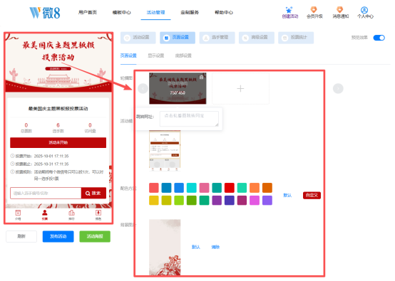Pick the lime green swatch
395x281 pixels.
point(179,201)
